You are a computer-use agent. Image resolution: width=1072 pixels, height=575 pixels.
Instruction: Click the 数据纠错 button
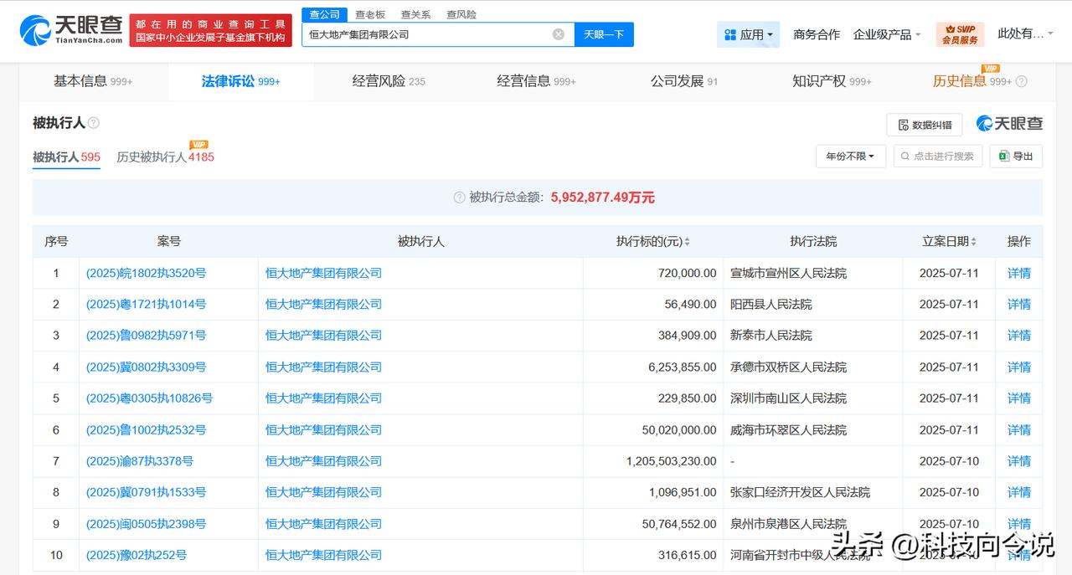(x=925, y=125)
